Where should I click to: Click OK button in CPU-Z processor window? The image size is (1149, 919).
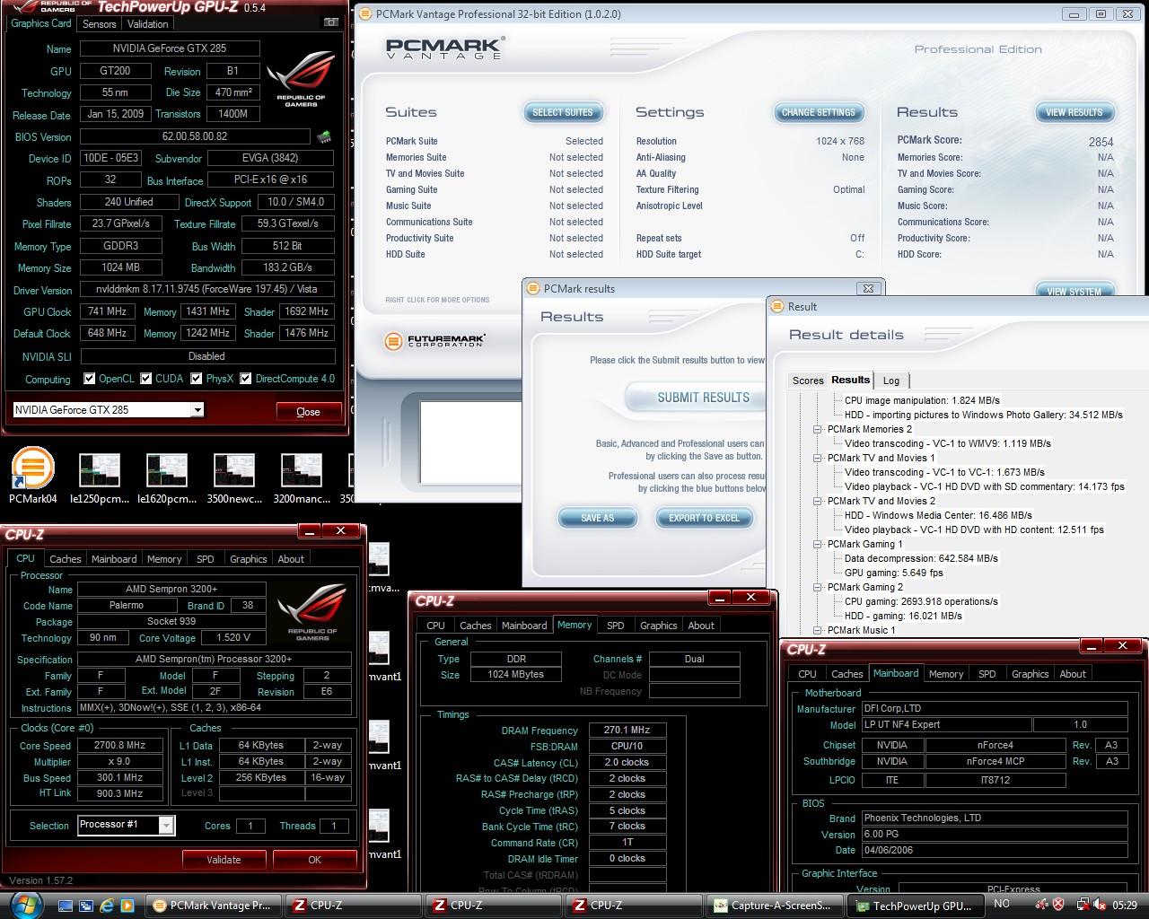tap(314, 860)
